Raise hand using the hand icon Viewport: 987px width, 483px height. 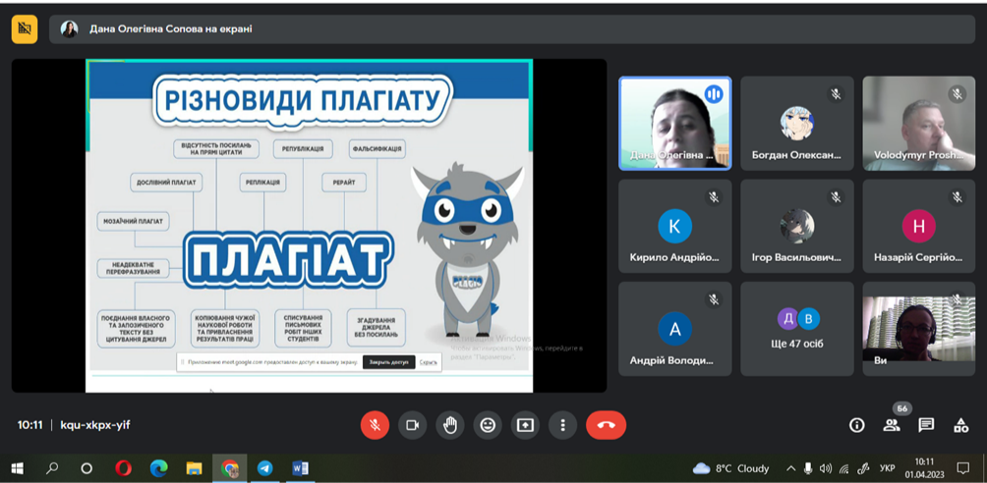[450, 425]
